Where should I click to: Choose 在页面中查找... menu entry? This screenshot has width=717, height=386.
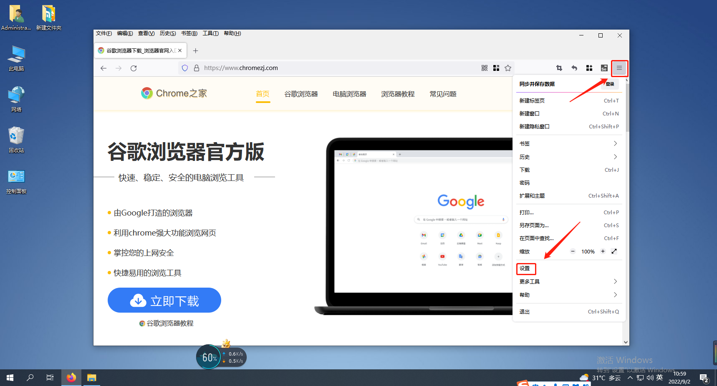tap(568, 238)
